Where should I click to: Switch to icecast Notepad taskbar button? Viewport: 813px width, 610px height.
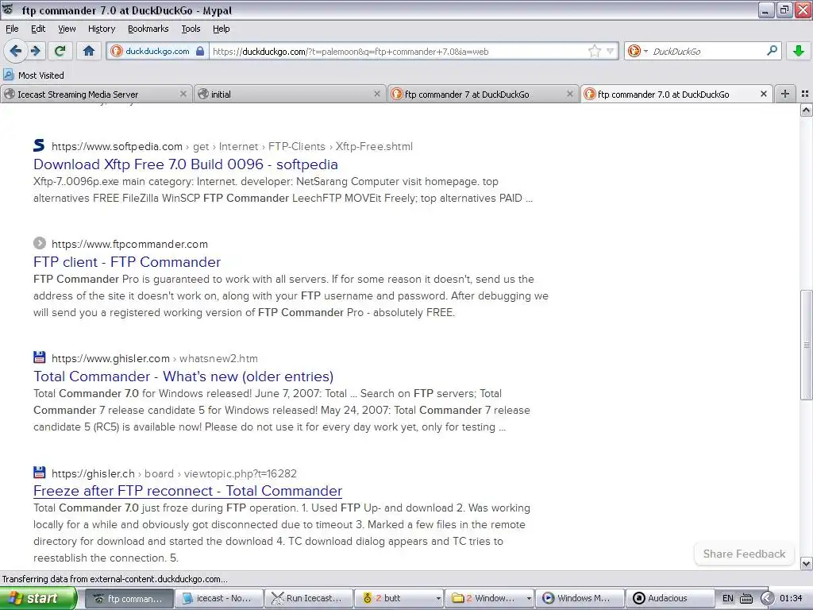[219, 598]
